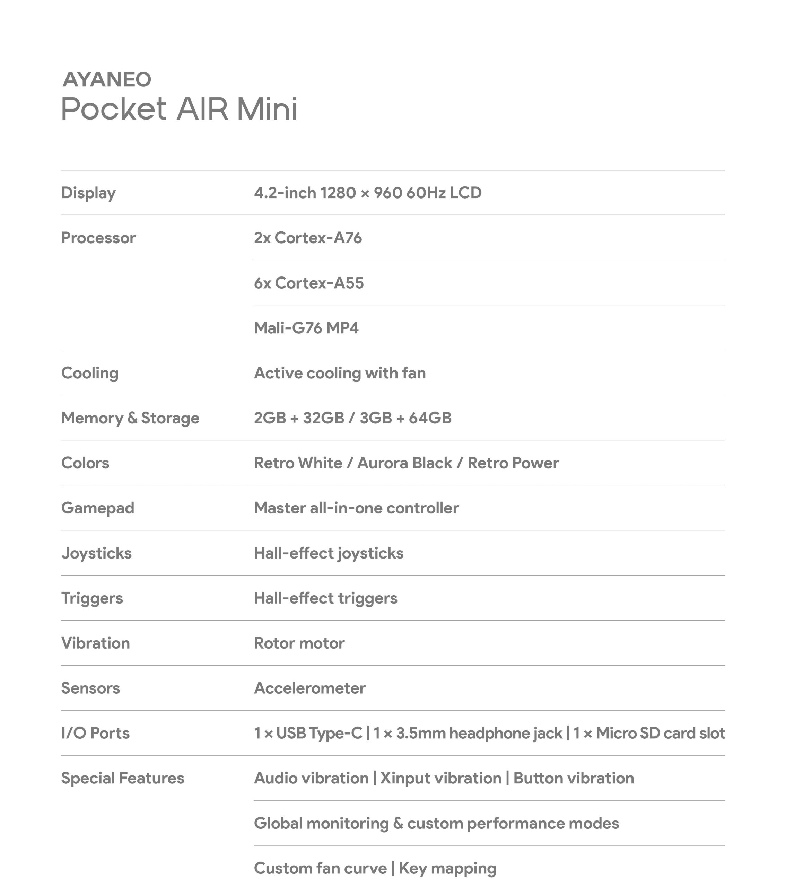Select the Rotor motor vibration value

point(299,643)
